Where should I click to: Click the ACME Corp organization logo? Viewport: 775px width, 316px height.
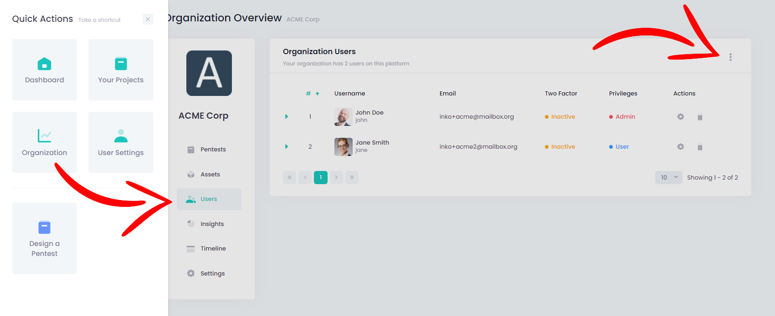pyautogui.click(x=209, y=73)
